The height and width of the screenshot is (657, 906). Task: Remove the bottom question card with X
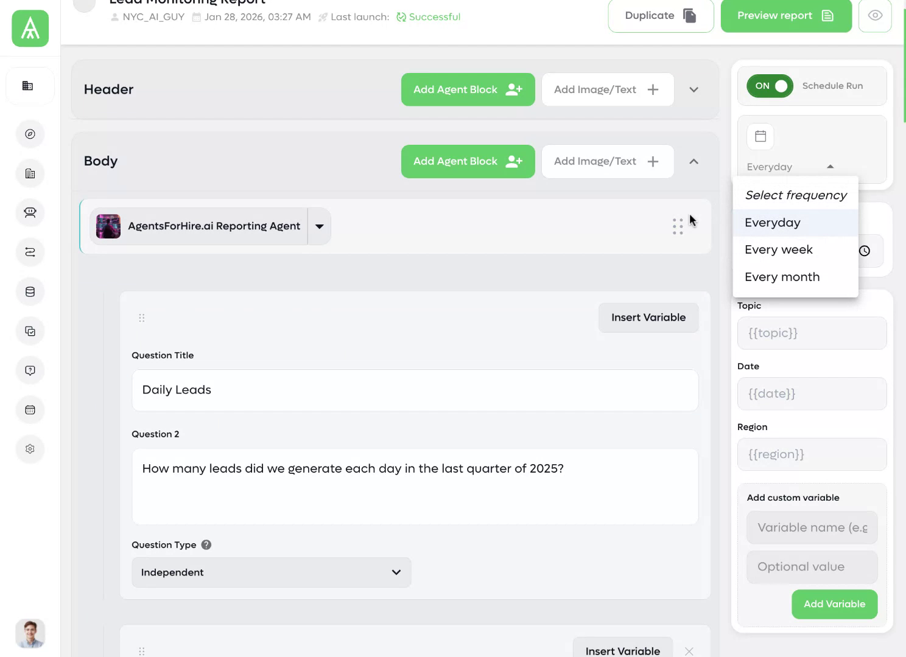point(689,651)
